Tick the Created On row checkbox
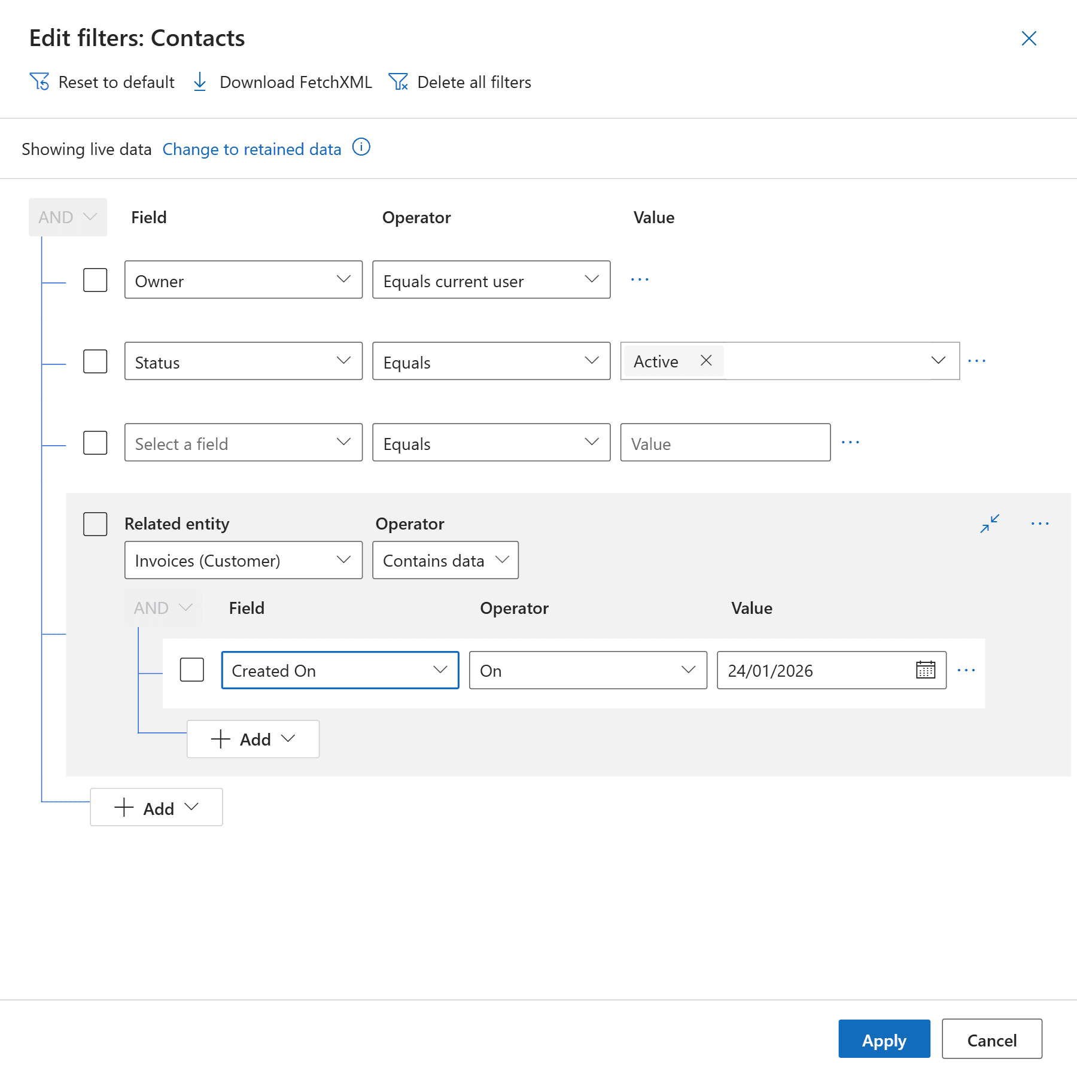The height and width of the screenshot is (1077, 1077). 192,670
